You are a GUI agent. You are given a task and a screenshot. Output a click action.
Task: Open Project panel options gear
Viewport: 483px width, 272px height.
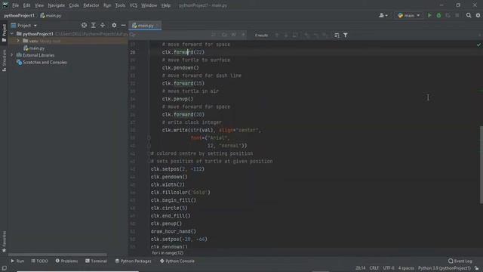pyautogui.click(x=114, y=25)
